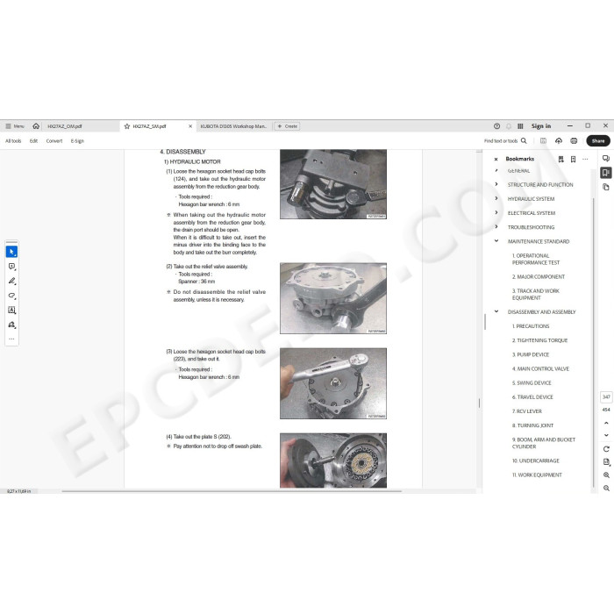Open the 2. TIGHTENING TORQUE bookmark
This screenshot has height=614, width=614.
coord(539,340)
